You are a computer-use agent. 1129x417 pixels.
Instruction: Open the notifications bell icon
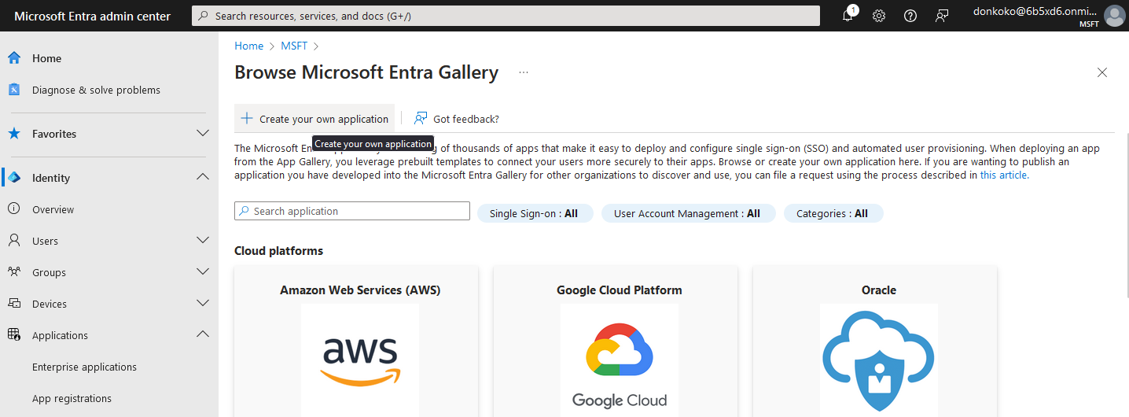[848, 16]
